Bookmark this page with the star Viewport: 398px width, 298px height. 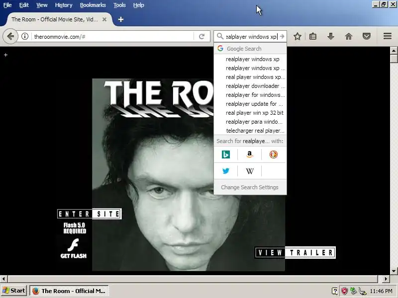point(298,36)
